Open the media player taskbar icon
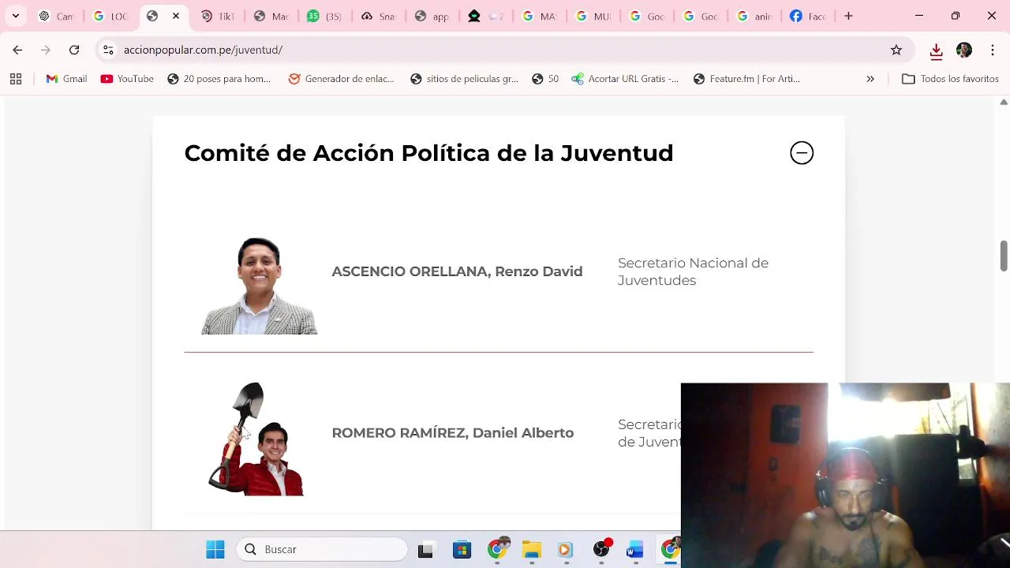The height and width of the screenshot is (568, 1010). tap(565, 549)
